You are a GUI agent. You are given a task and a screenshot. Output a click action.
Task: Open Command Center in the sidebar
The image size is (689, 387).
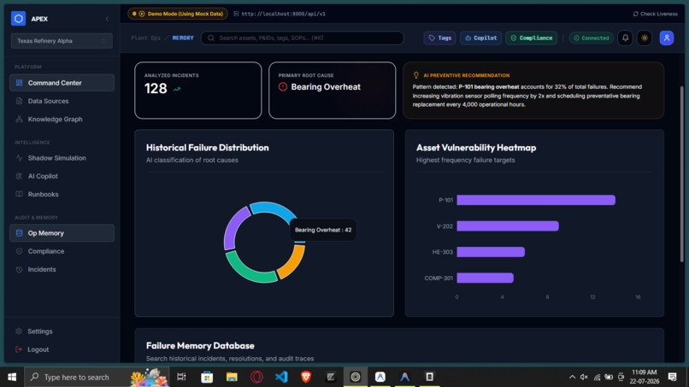tap(62, 83)
